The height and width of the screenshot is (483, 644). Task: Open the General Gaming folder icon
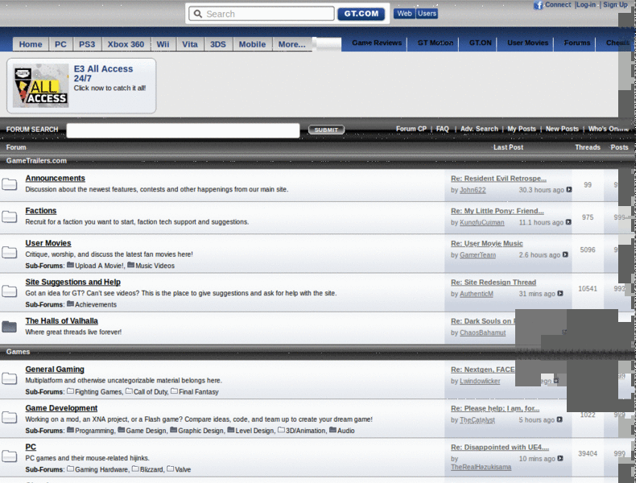9,378
